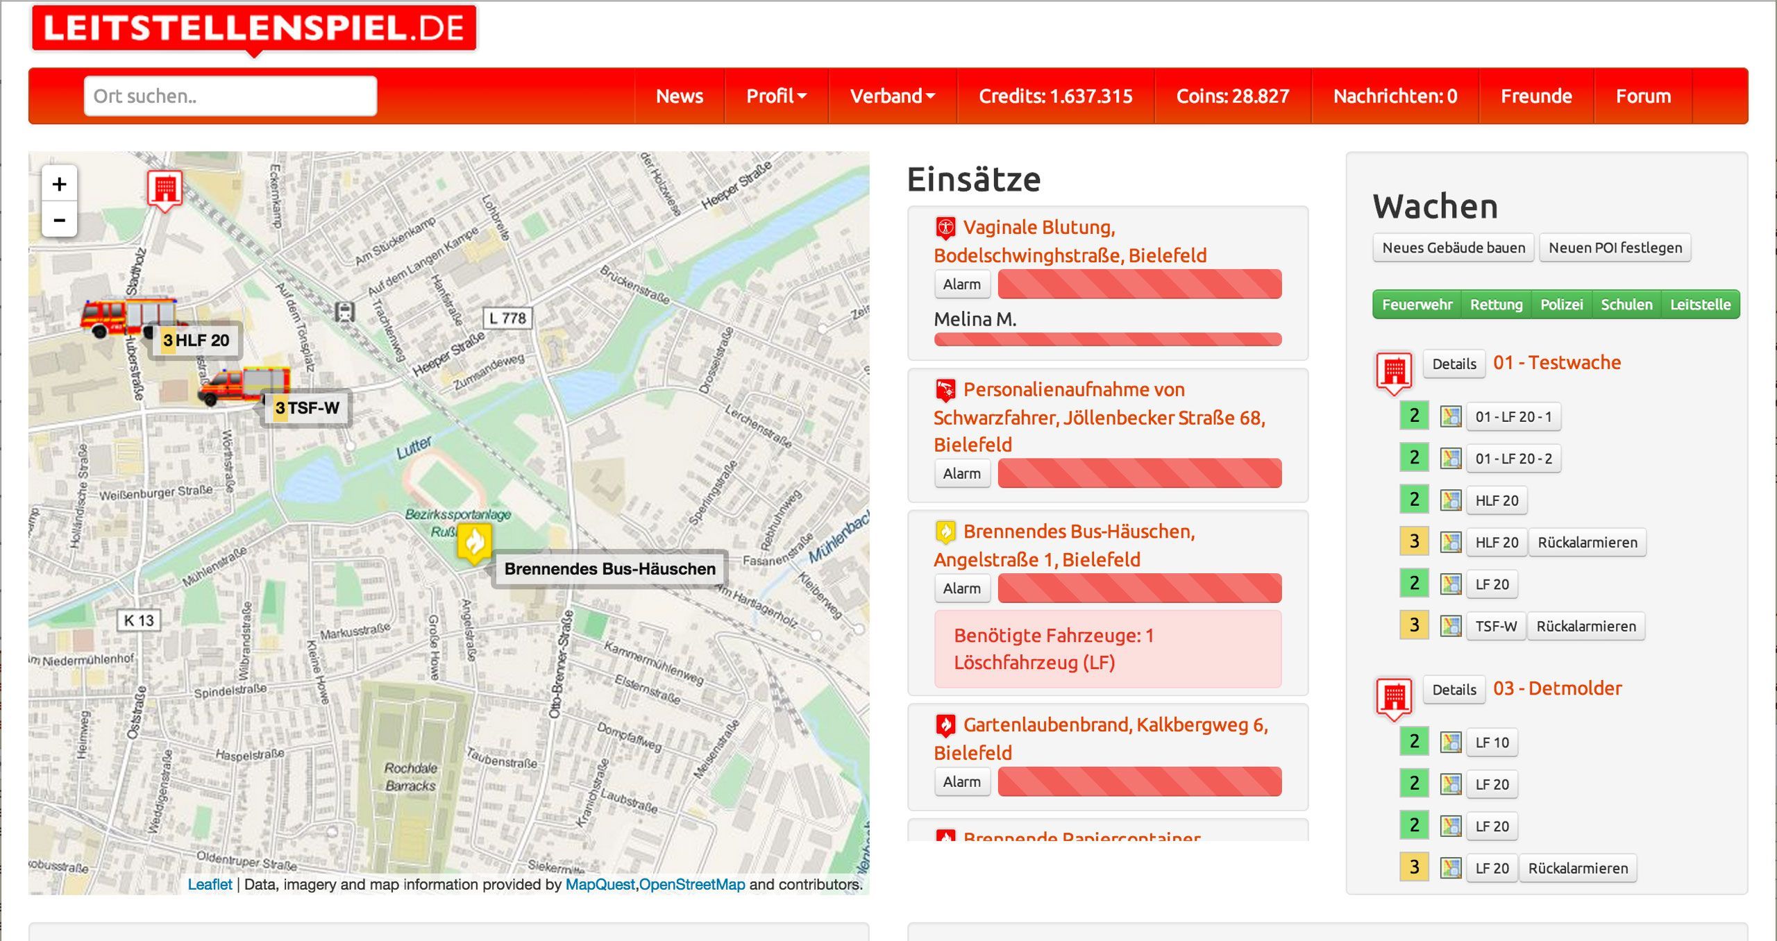Click the Leitstellenspiel.de logo

click(x=254, y=29)
